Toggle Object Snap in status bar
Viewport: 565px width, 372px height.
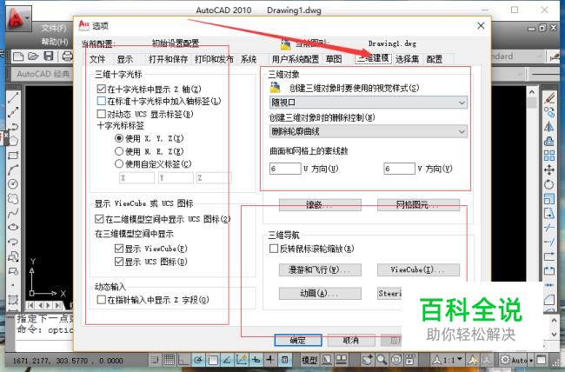click(x=213, y=359)
